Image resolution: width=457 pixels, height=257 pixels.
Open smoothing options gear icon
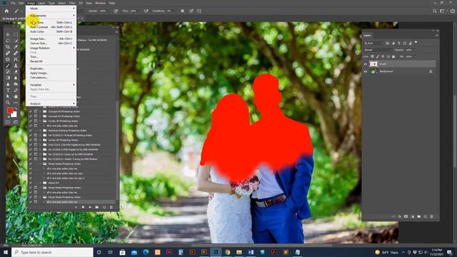(x=183, y=11)
